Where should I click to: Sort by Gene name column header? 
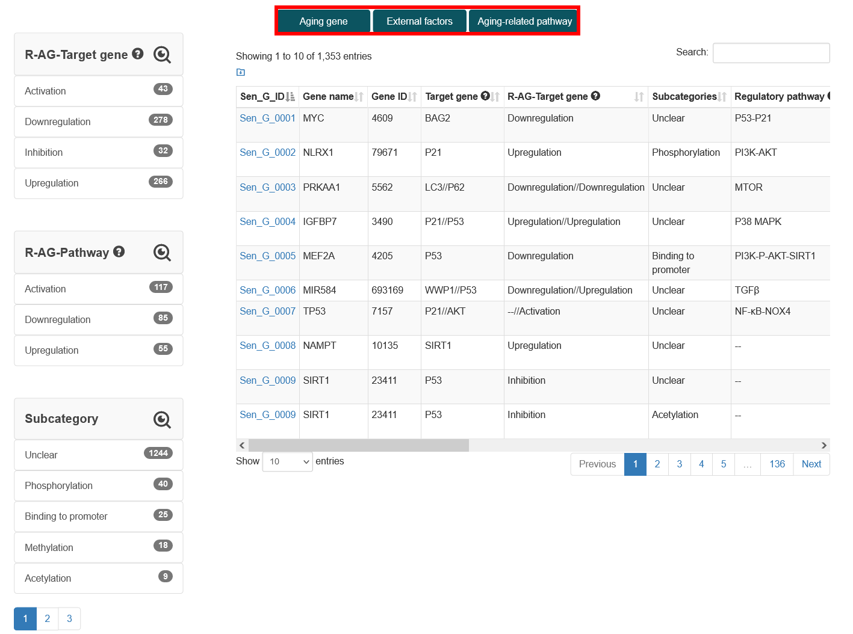[x=328, y=96]
